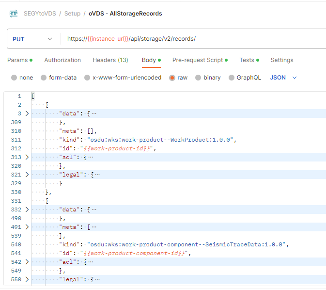Click the {{instance_url}} variable in the URL
The height and width of the screenshot is (290, 326).
tap(108, 39)
